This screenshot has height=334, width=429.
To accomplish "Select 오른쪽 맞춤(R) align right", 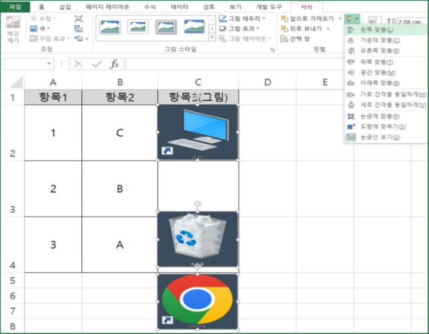I will 385,50.
